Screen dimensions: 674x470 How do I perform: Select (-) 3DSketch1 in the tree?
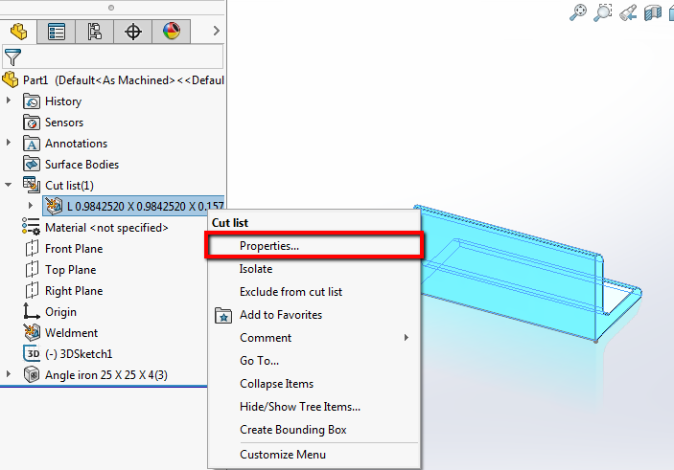click(x=79, y=353)
